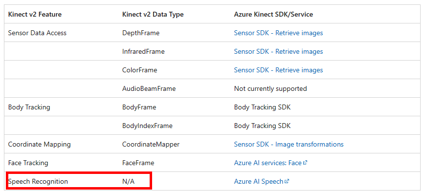Open the InfraredFrame Sensor SDK Retrieve images link

point(278,51)
